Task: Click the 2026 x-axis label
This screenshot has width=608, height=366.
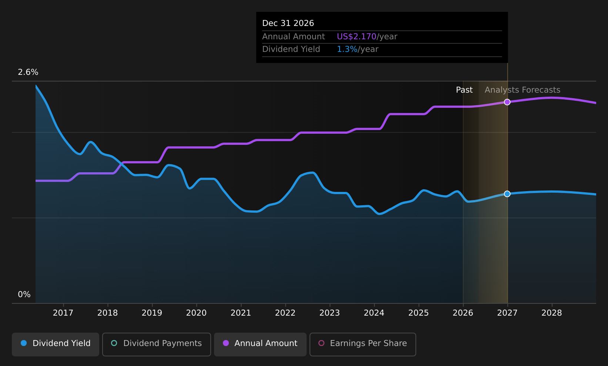Action: (463, 313)
